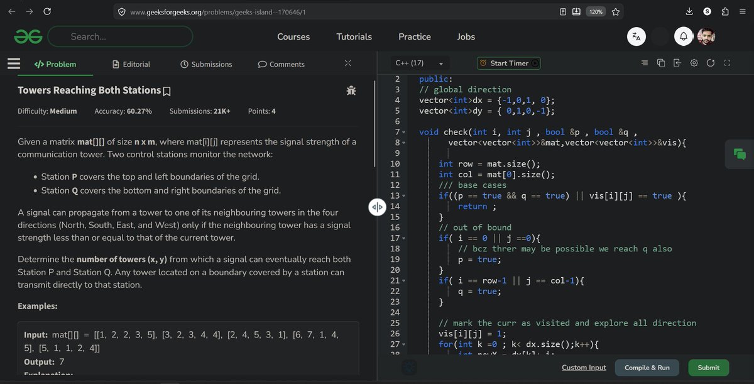The width and height of the screenshot is (754, 384).
Task: Open editor settings gear icon
Action: (694, 63)
